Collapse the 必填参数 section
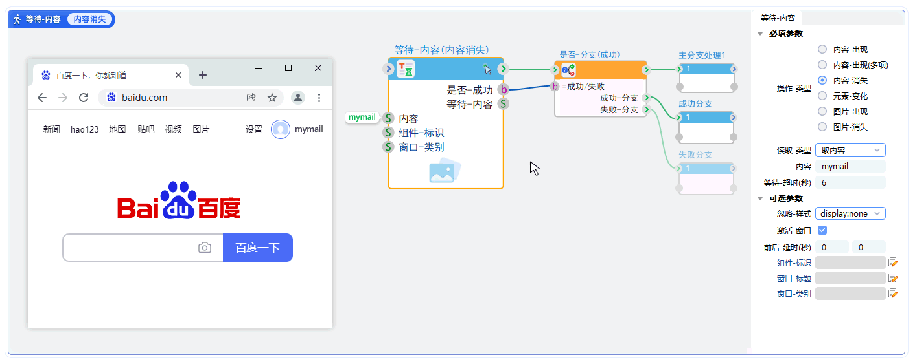915x362 pixels. click(x=760, y=34)
